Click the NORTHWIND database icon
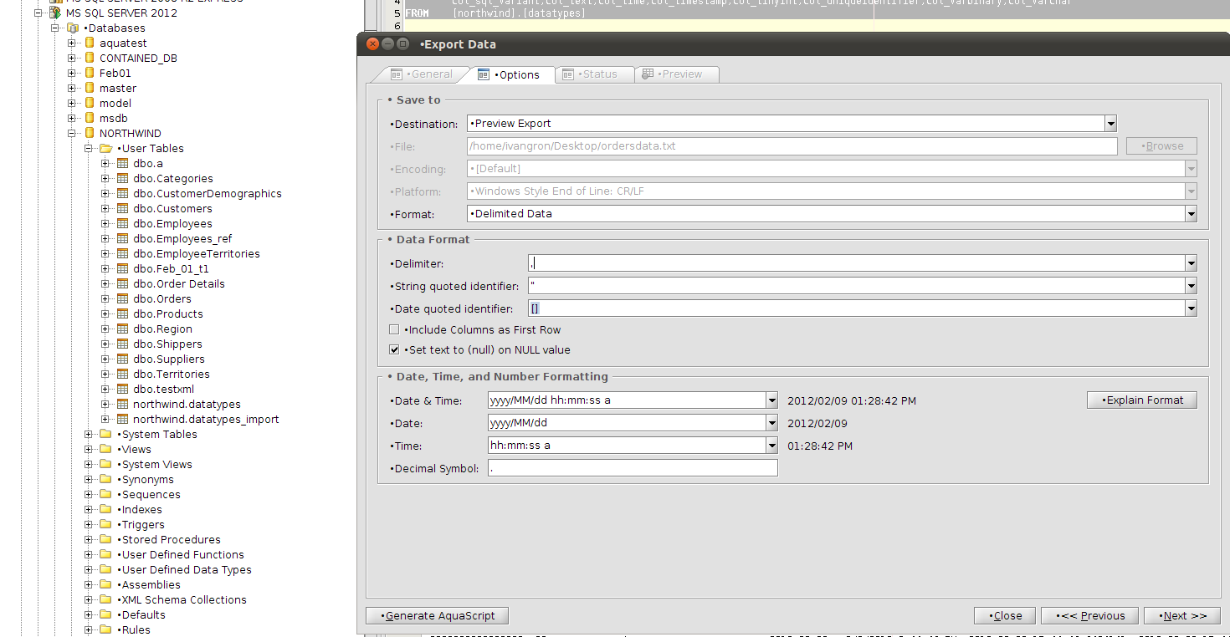The height and width of the screenshot is (637, 1230). (90, 133)
